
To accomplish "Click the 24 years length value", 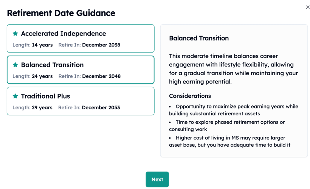I will click(x=42, y=76).
